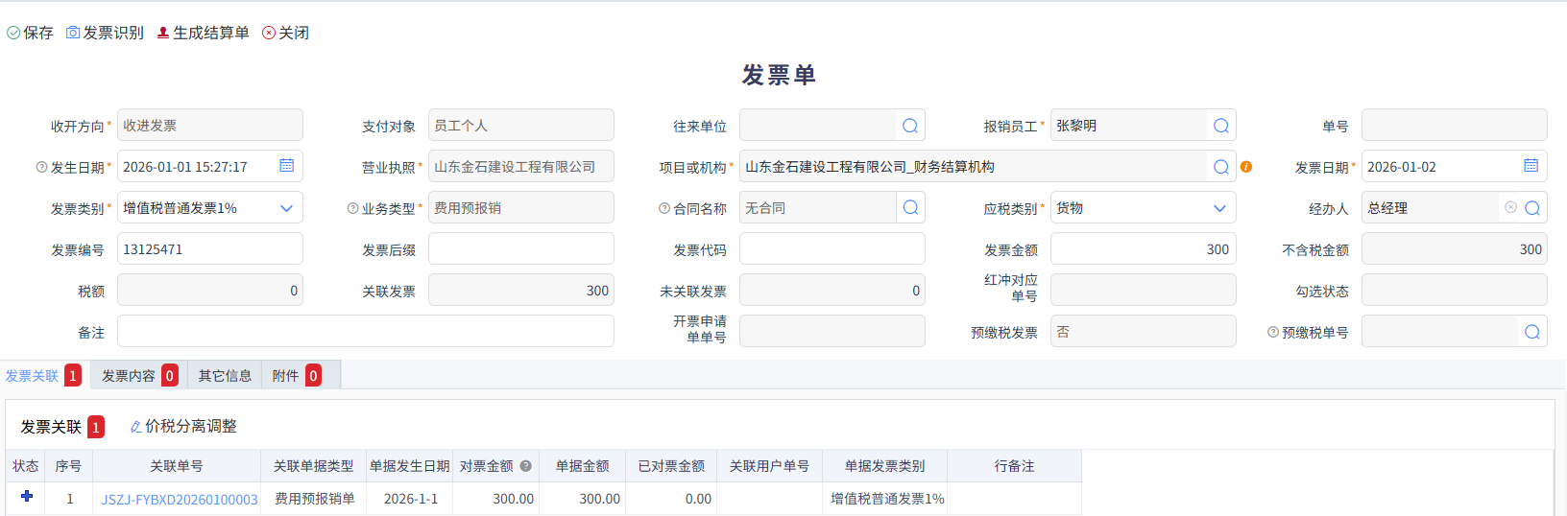Click the search icon in 合同名称 field
The width and height of the screenshot is (1567, 516).
tap(910, 207)
